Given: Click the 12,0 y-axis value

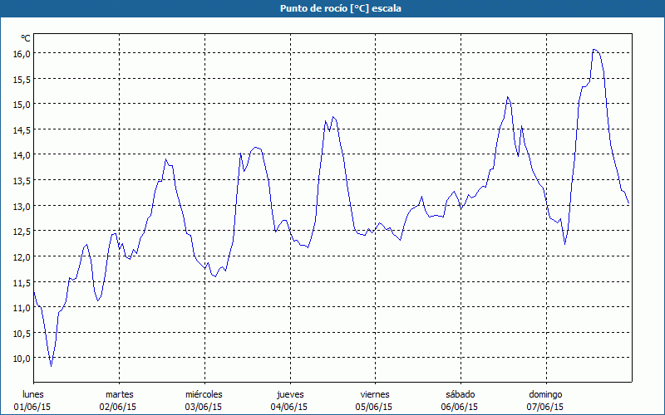Looking at the screenshot, I should click(22, 256).
